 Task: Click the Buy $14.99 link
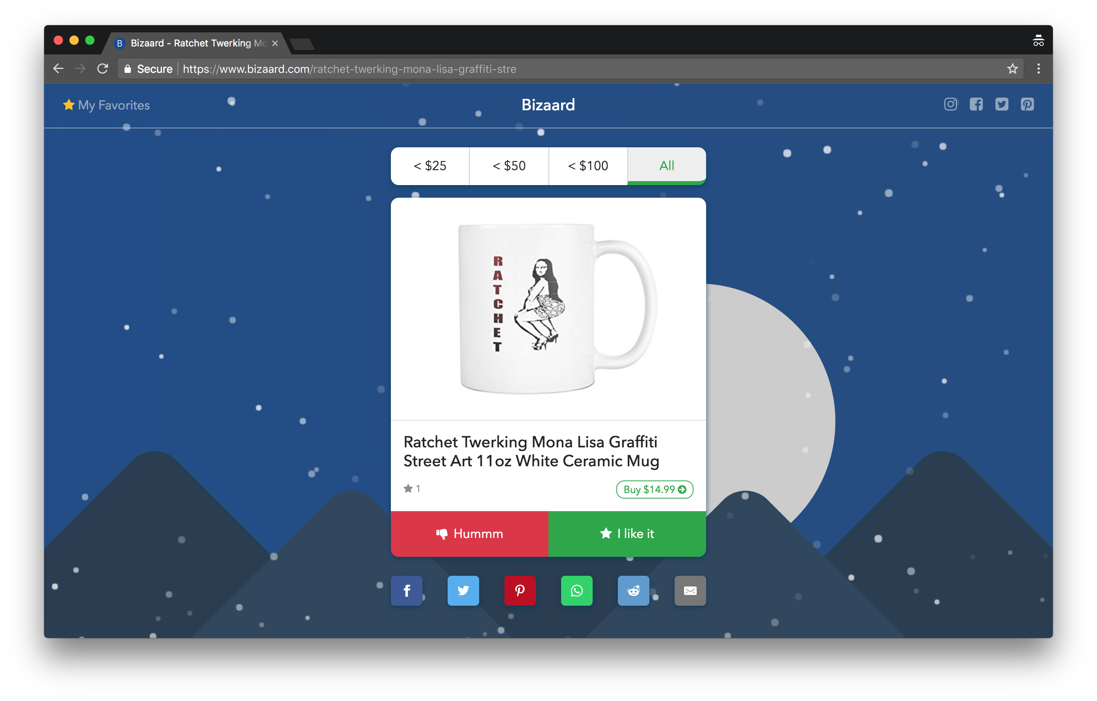[654, 490]
